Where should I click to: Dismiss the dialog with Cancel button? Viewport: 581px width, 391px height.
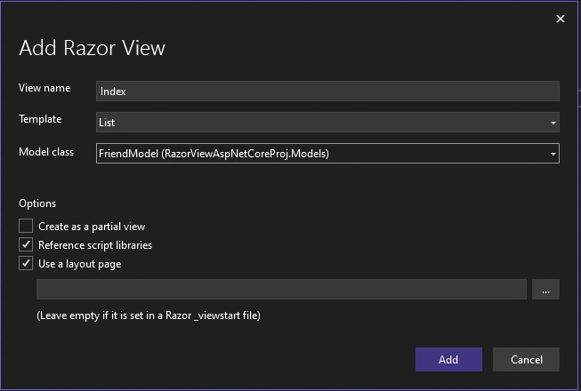coord(526,359)
